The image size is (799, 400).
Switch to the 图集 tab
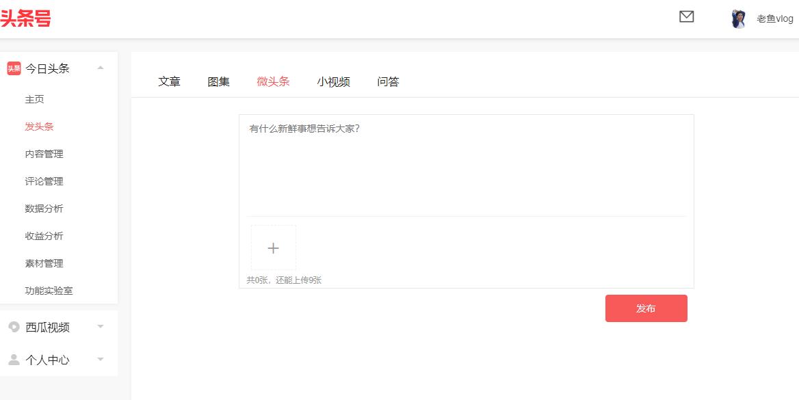point(218,81)
